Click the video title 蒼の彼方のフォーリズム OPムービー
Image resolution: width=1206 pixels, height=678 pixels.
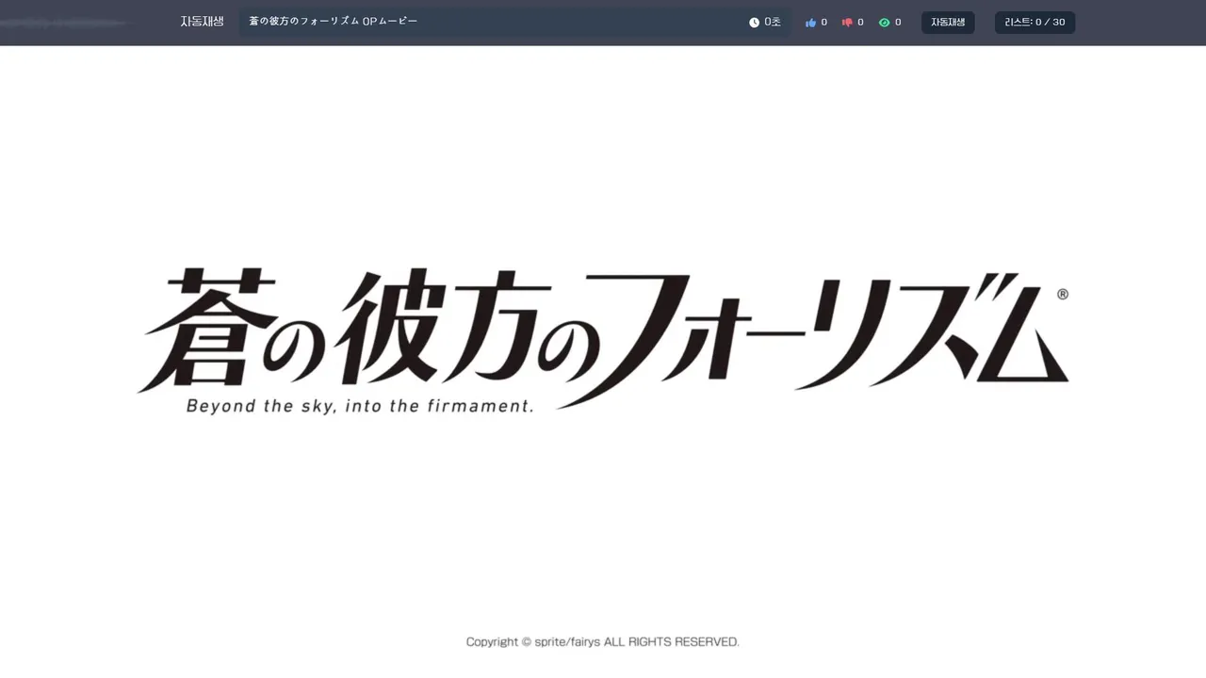(333, 22)
